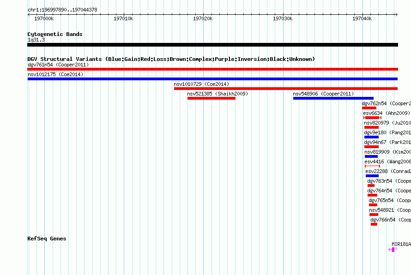The image size is (411, 275).
Task: Click the dgv761n54 (Cooper2011) variant label
Action: pos(58,65)
